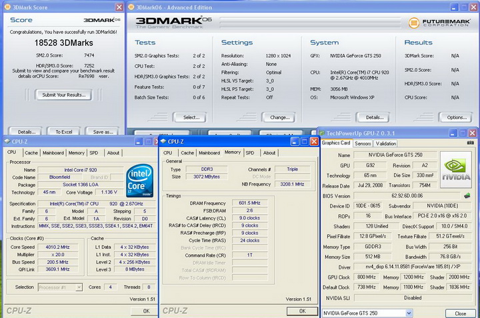Select the Graphics Card tab in GPU-Z
This screenshot has width=480, height=318.
click(336, 143)
